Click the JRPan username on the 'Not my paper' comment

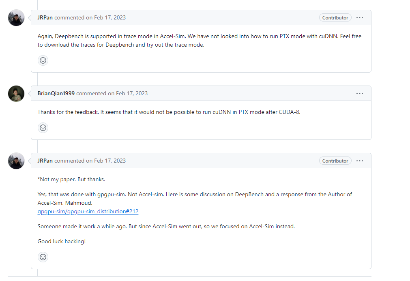point(45,161)
